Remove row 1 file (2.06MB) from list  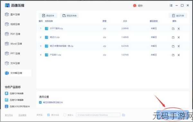point(179,29)
